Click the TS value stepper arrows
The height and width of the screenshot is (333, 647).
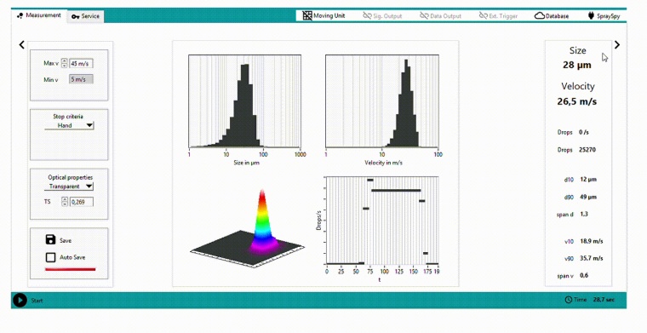coord(65,202)
